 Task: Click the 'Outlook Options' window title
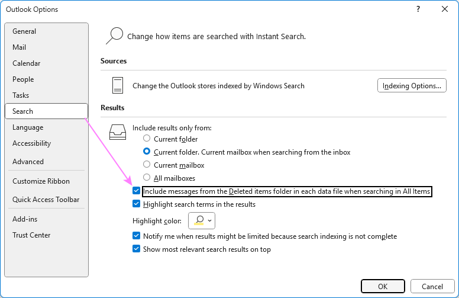[32, 9]
